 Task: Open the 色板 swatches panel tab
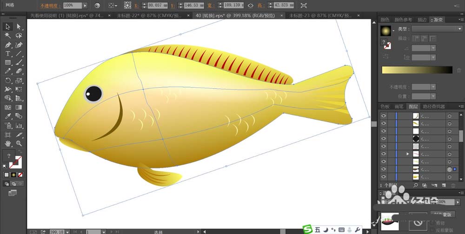point(385,106)
